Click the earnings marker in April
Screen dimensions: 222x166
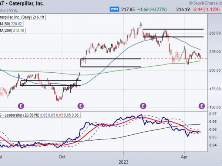point(202,106)
